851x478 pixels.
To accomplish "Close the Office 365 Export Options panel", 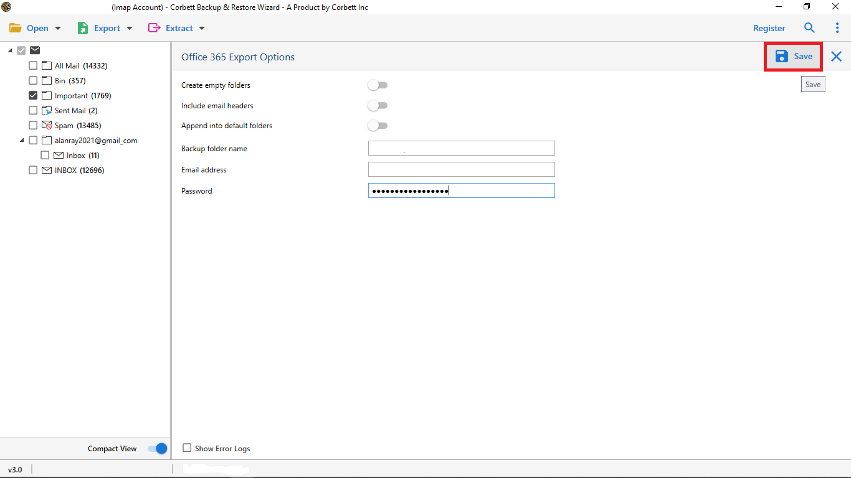I will [836, 57].
